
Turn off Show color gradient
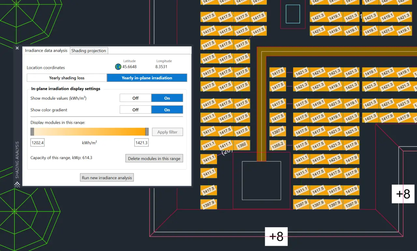[136, 110]
